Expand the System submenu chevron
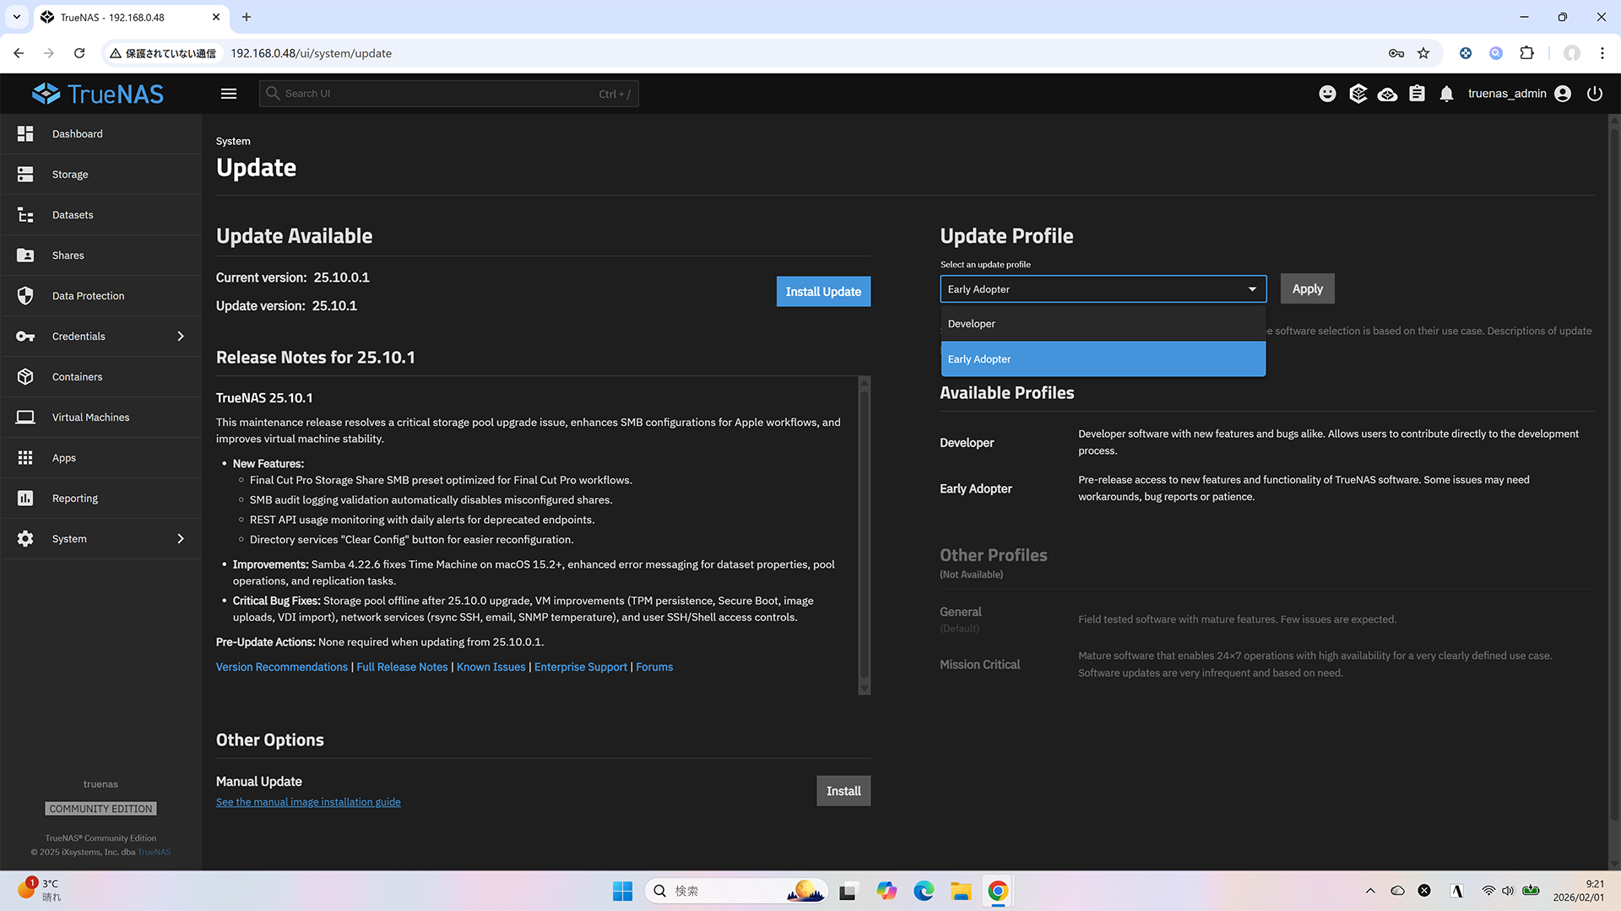Viewport: 1621px width, 911px height. [181, 539]
